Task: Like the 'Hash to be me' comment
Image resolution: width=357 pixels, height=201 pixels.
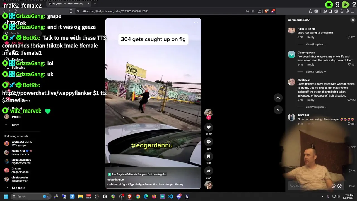Action: coord(348,37)
